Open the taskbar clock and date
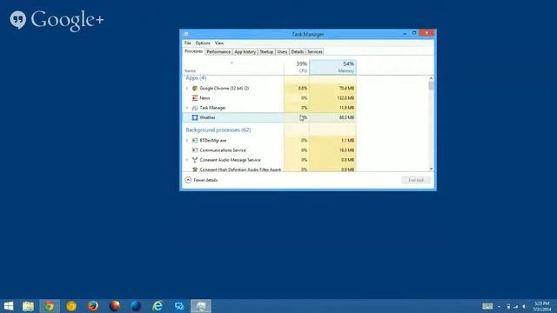Screen dimensions: 557x313 (x=542, y=306)
